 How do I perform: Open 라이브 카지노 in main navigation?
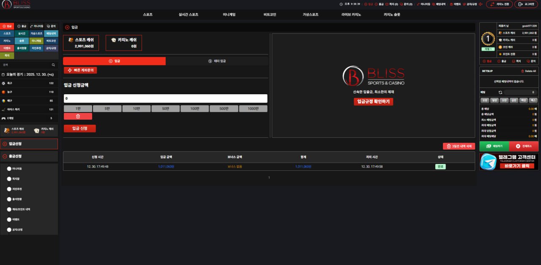[x=351, y=14]
